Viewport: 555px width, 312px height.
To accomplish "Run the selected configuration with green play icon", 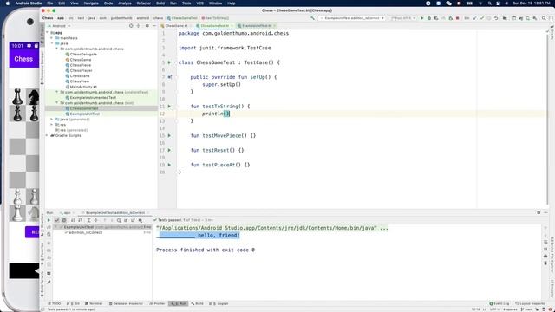I will point(422,18).
